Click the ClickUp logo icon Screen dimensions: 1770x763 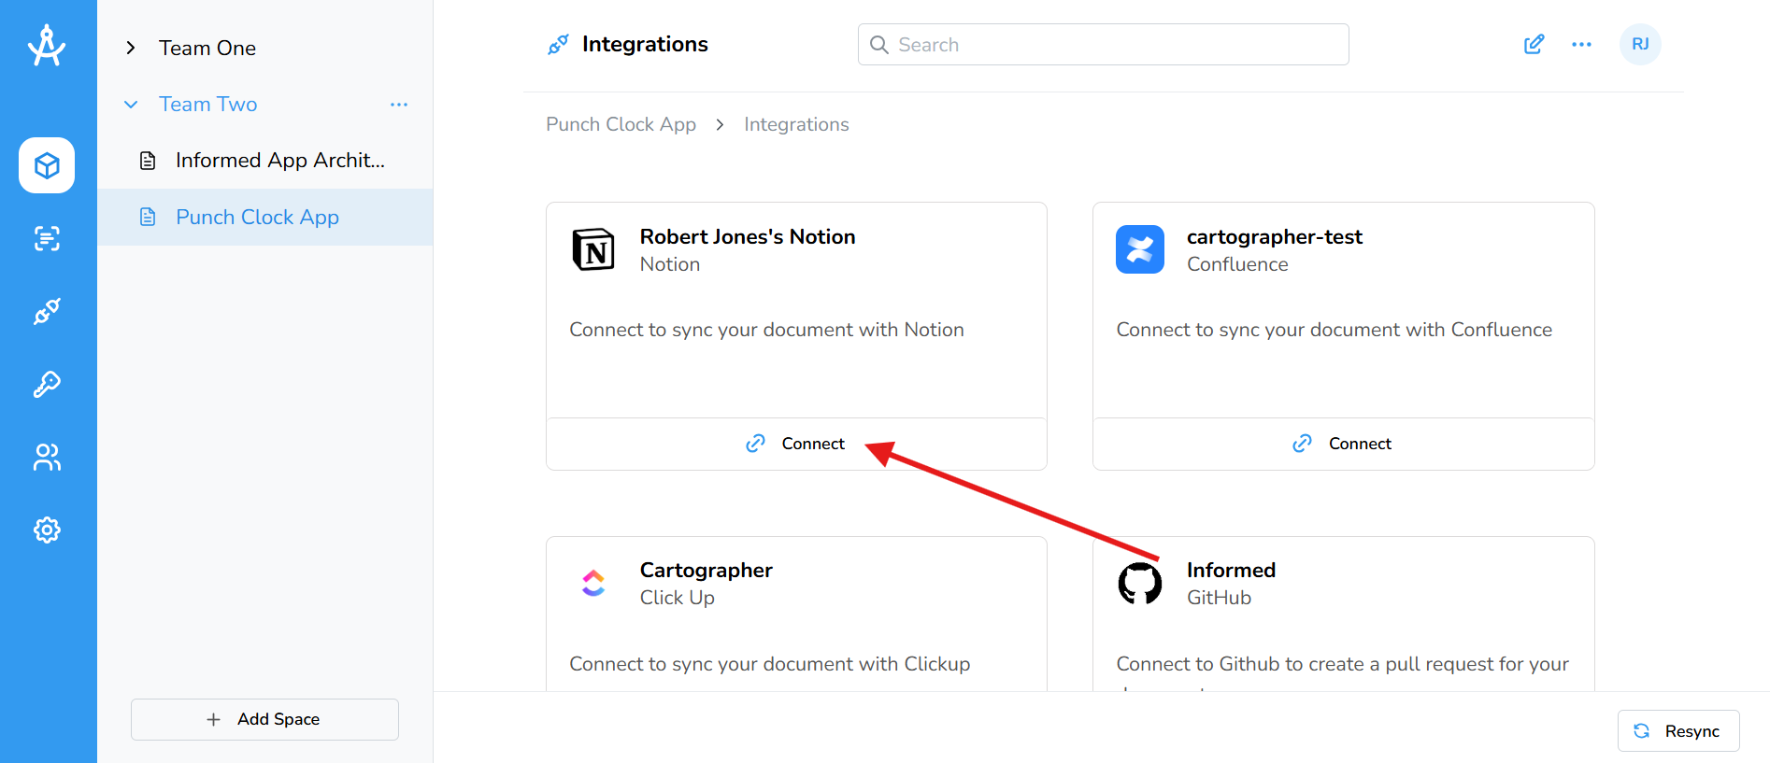click(593, 583)
